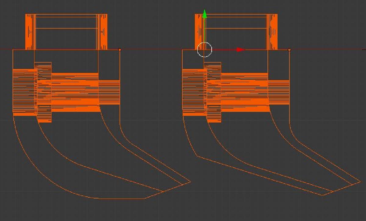Click the flat bottom edge of left mesh

coord(122,199)
